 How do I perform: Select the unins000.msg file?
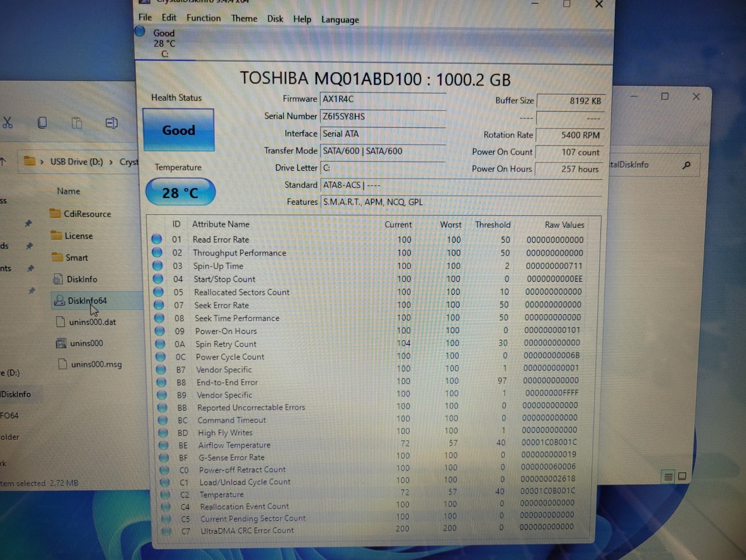pyautogui.click(x=90, y=364)
